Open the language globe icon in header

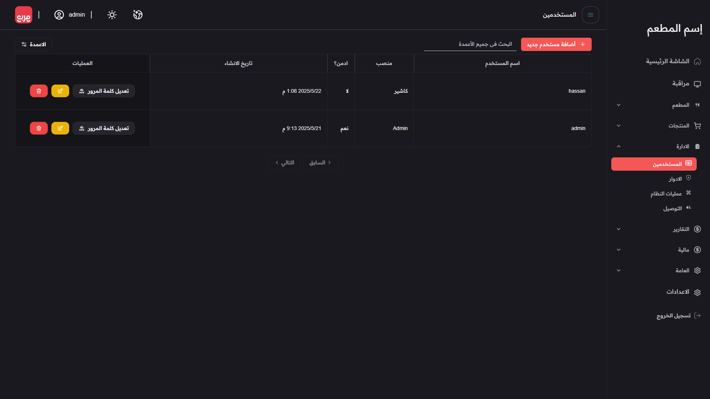(138, 15)
